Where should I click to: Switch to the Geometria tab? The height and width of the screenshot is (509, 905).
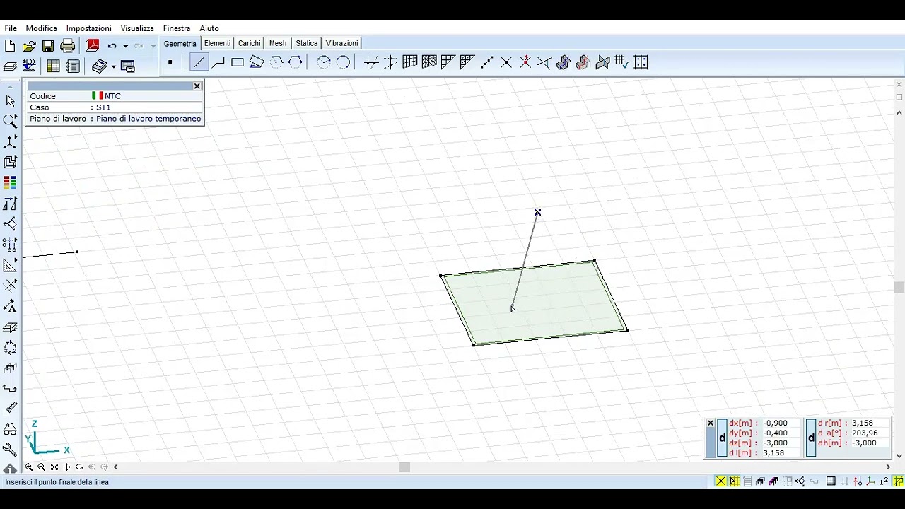pos(180,43)
